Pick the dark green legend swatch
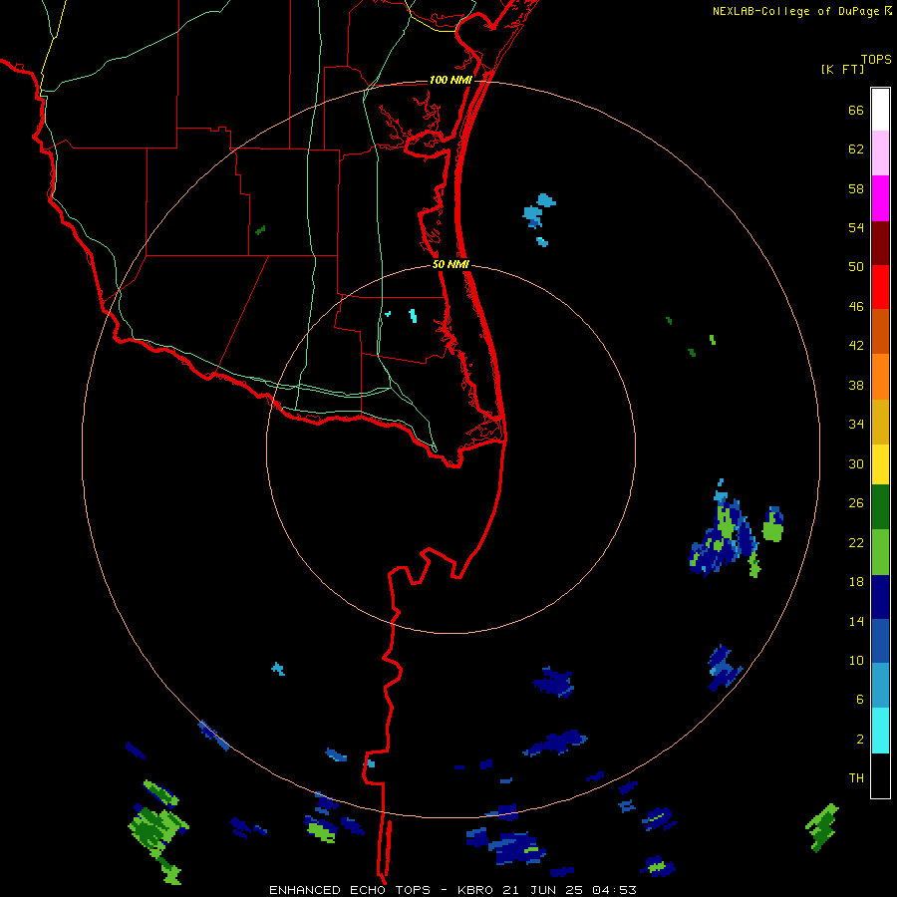 880,507
